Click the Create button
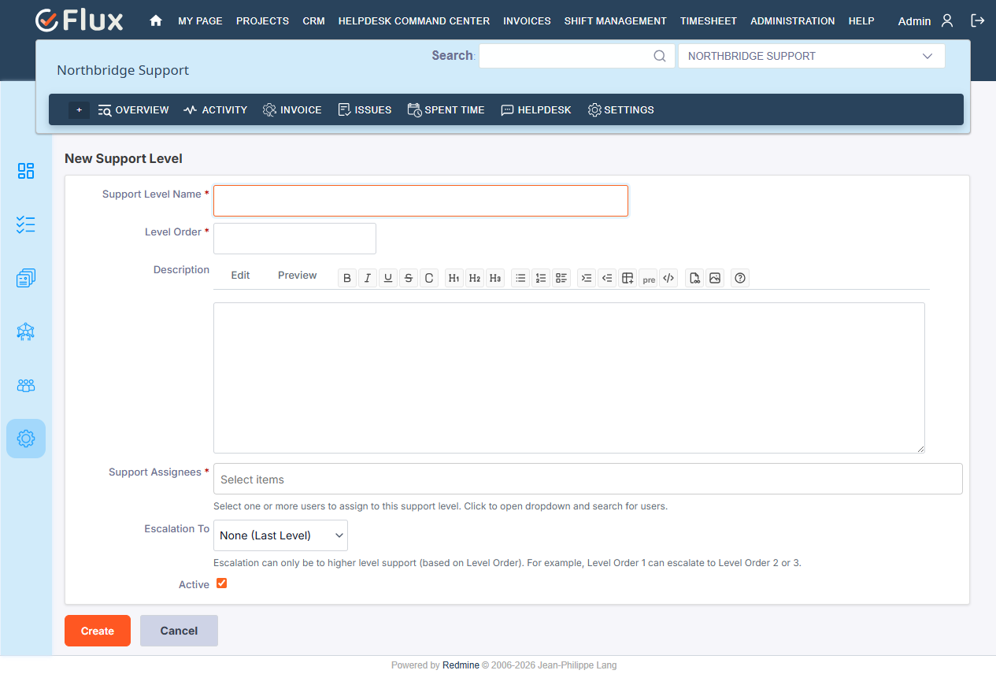 tap(98, 631)
